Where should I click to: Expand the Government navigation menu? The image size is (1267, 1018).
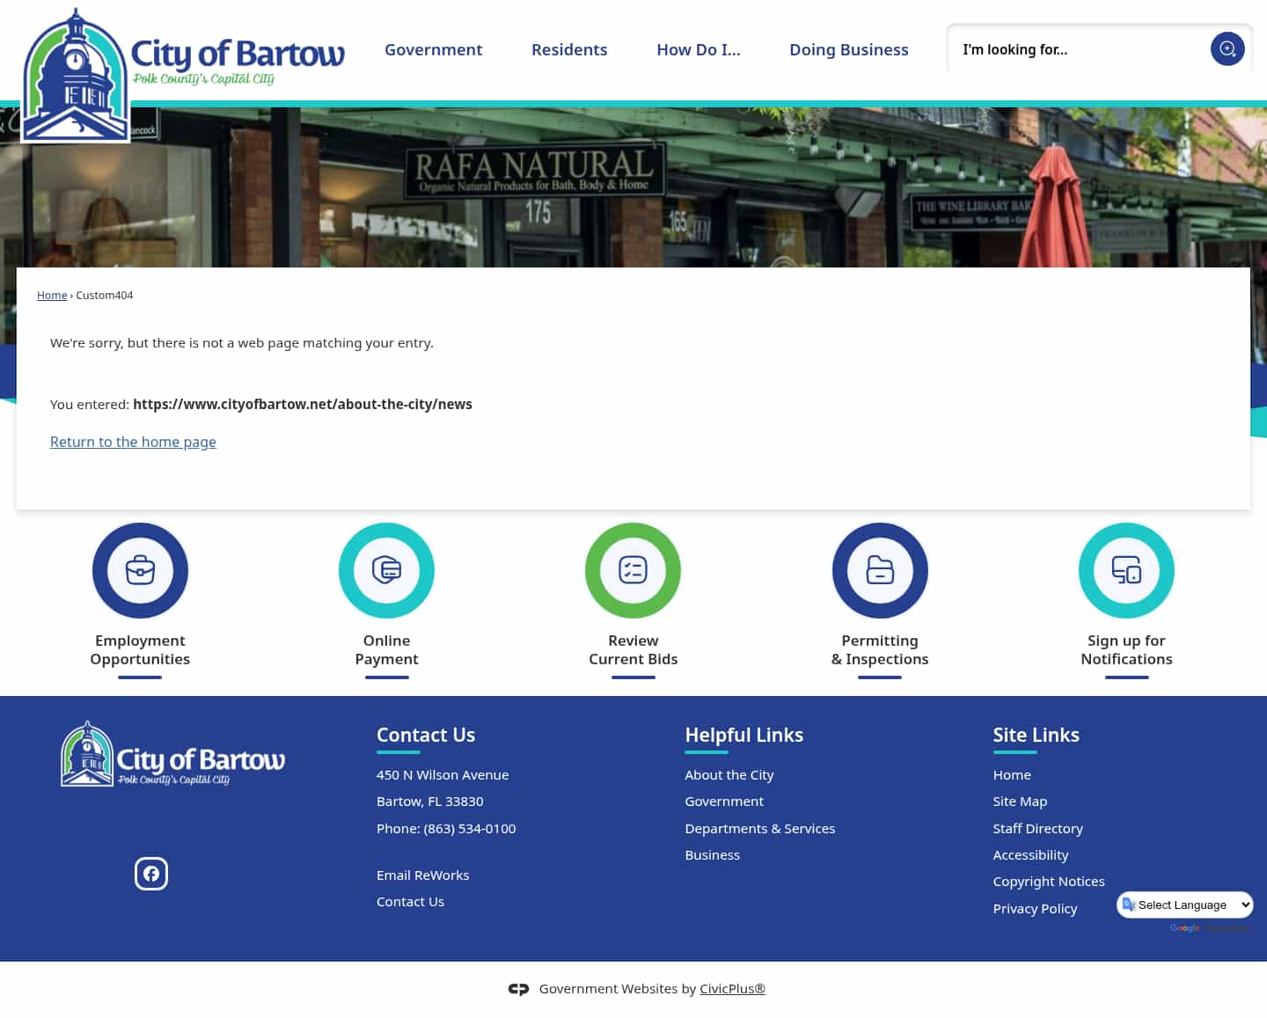[x=433, y=49]
